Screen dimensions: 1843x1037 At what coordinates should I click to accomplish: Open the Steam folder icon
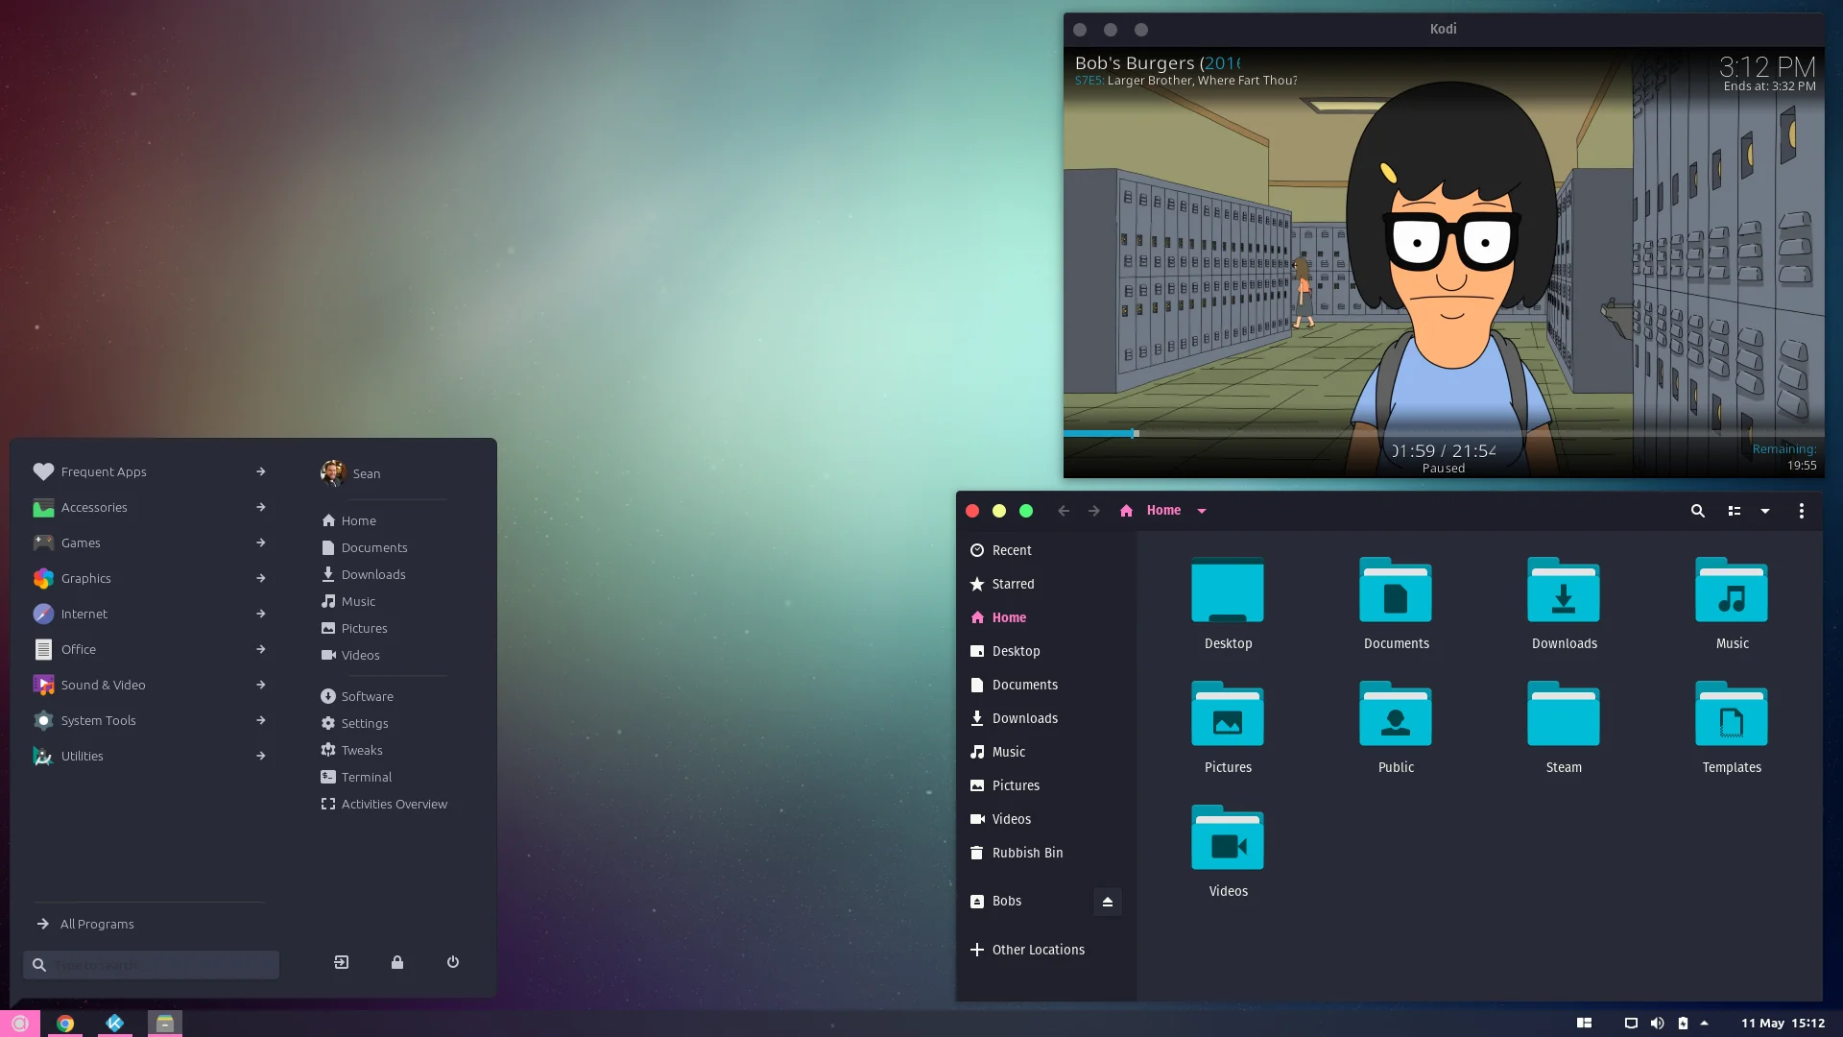(x=1564, y=714)
